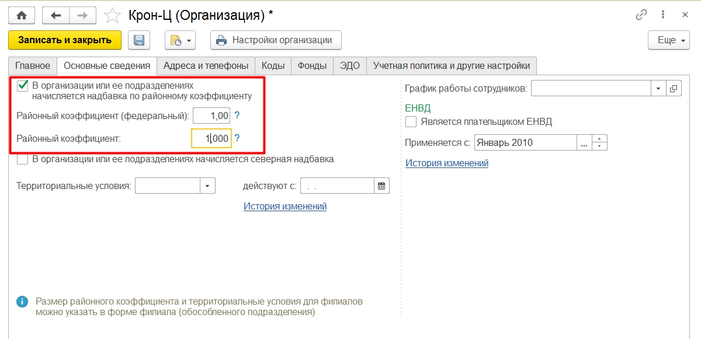Uncheck the районный коэффициент надбавка checkbox
Screen dimensions: 701x339
[x=23, y=86]
